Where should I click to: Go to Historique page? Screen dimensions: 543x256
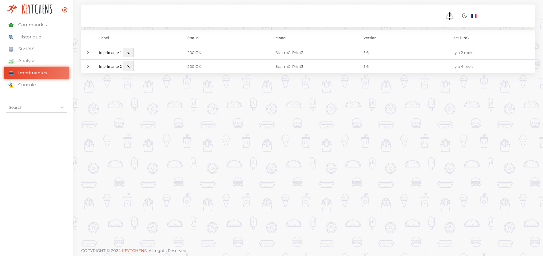tap(30, 37)
